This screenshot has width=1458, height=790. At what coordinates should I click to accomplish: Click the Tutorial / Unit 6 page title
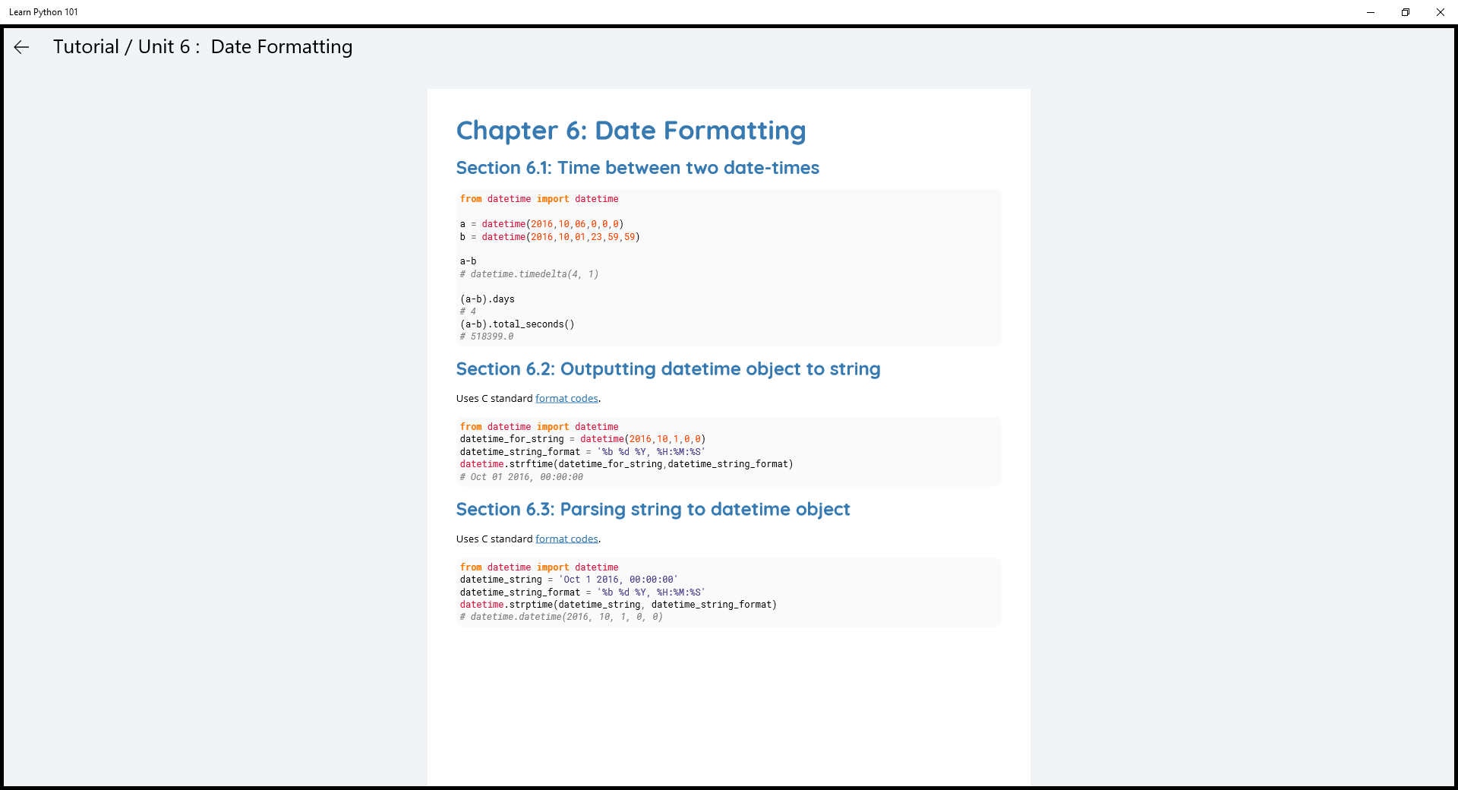(x=202, y=47)
